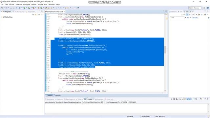Select the Java perspective icon
This screenshot has height=118, width=210.
pyautogui.click(x=208, y=8)
